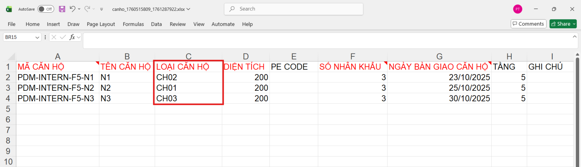The width and height of the screenshot is (581, 167).
Task: Click the vertical scrollbar on the right
Action: (577, 108)
